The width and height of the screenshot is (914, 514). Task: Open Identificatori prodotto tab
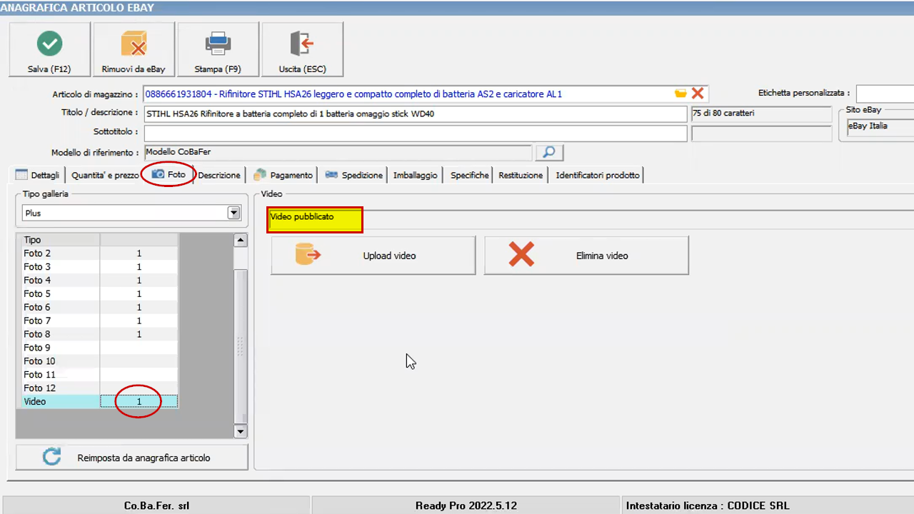(x=597, y=175)
